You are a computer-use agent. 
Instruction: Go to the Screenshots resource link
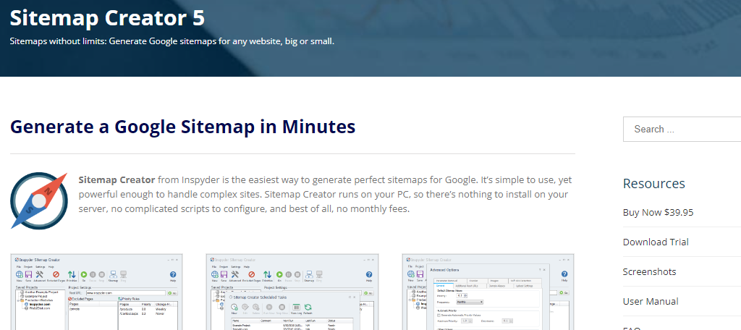[649, 272]
